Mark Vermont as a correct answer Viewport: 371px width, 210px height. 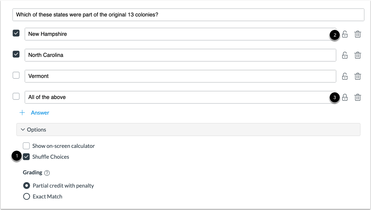pos(16,75)
